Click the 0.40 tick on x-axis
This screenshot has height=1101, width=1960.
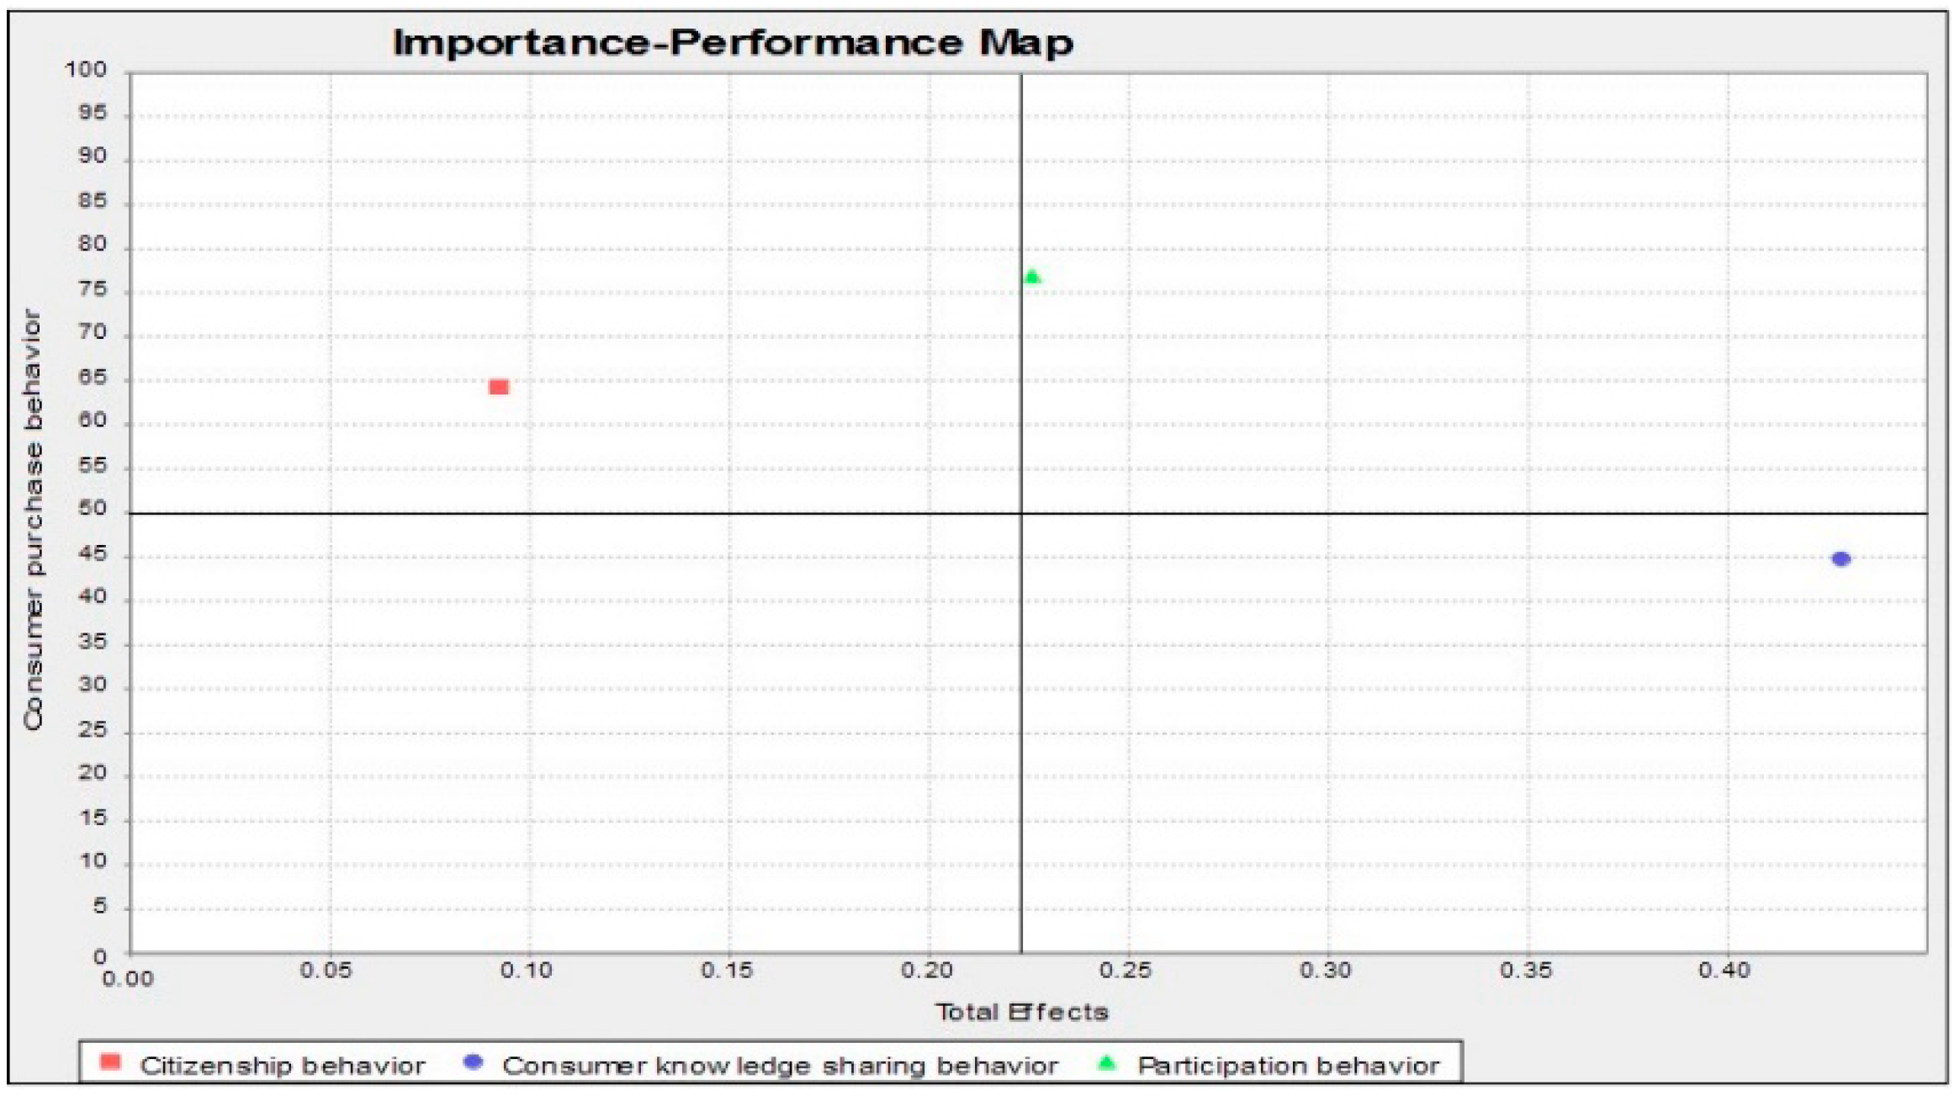(x=1724, y=971)
